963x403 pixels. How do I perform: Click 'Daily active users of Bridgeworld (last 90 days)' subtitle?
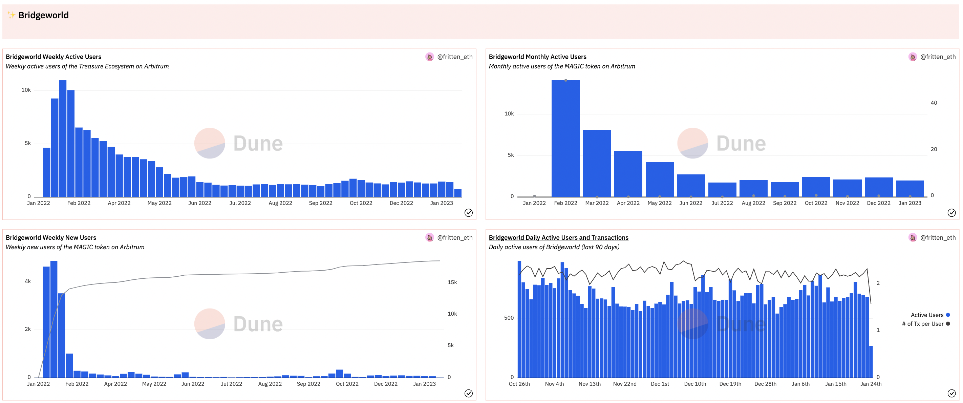[554, 248]
